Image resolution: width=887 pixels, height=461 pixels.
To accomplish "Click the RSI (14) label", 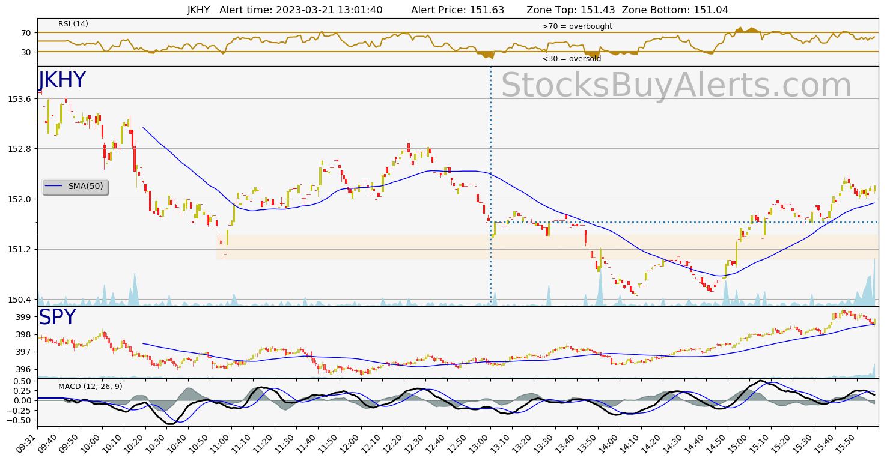I will coord(73,24).
